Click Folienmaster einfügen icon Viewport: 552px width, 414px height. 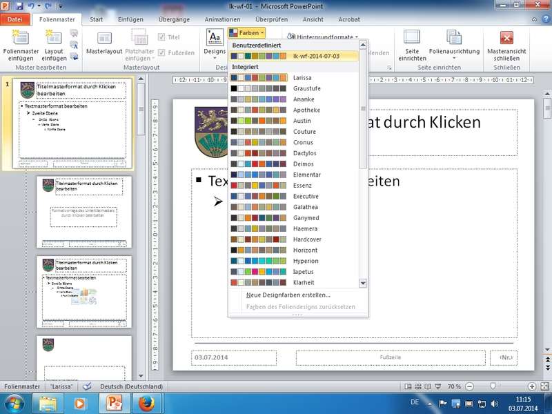click(21, 39)
